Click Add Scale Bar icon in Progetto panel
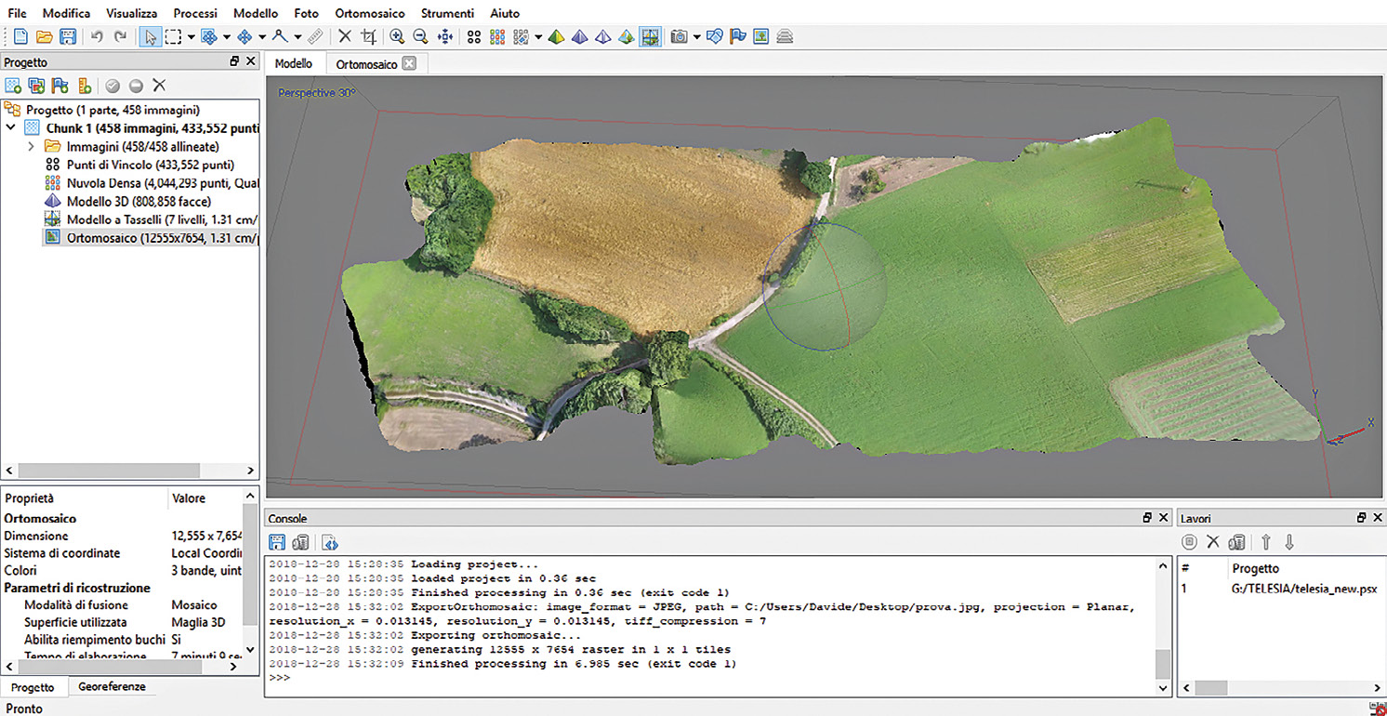 85,86
